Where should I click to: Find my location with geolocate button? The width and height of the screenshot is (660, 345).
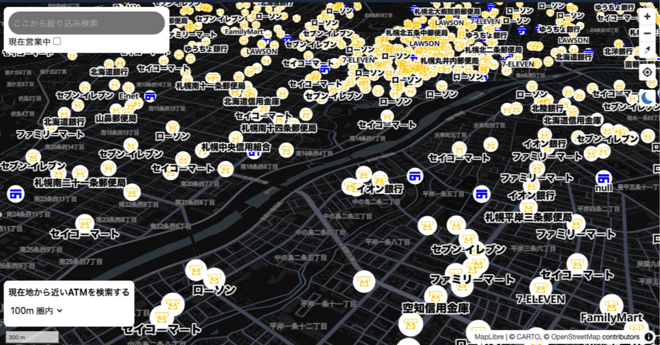648,73
